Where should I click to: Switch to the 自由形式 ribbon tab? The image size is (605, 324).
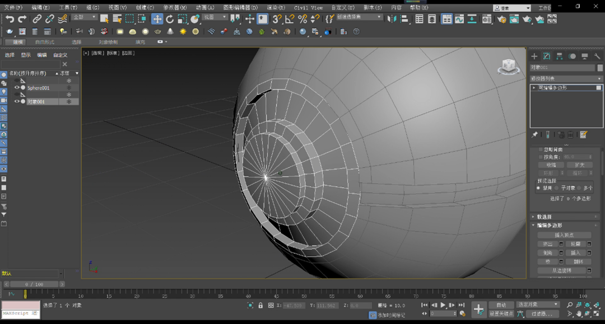[x=45, y=42]
